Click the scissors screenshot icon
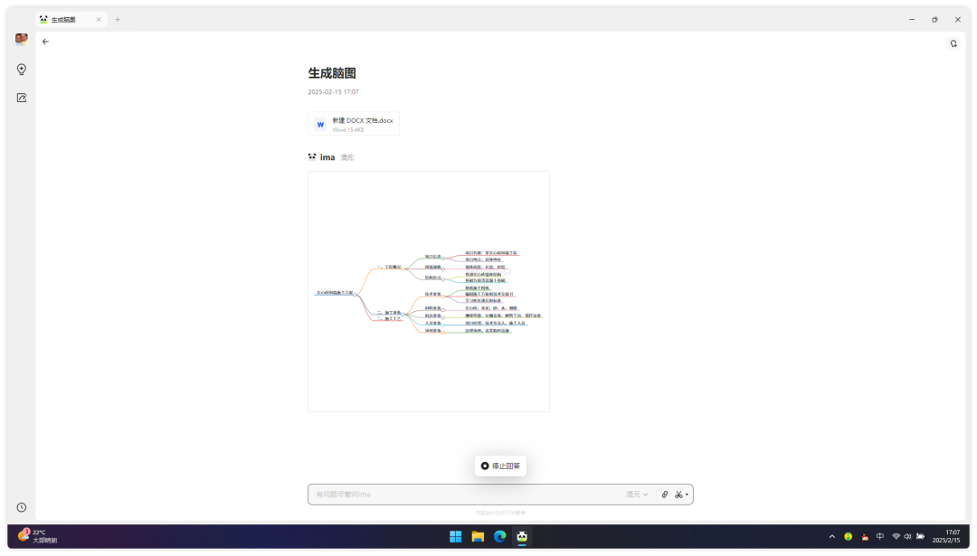 [x=678, y=495]
